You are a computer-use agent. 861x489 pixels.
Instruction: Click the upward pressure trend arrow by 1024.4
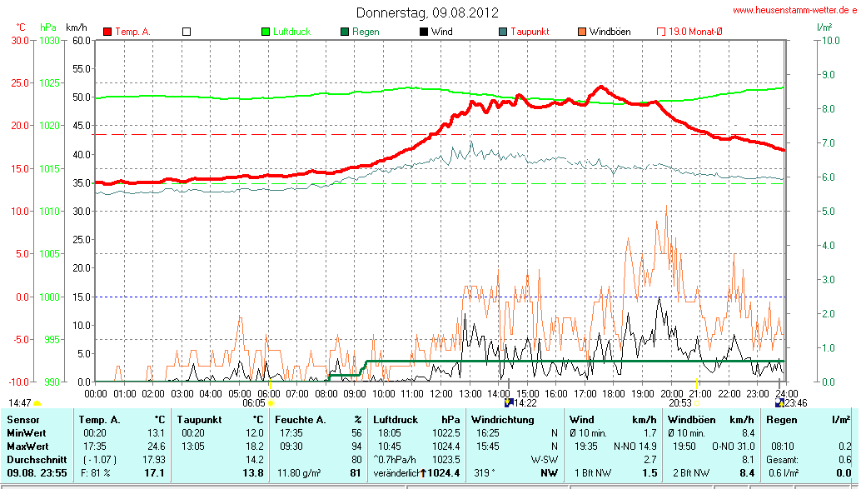click(x=423, y=473)
